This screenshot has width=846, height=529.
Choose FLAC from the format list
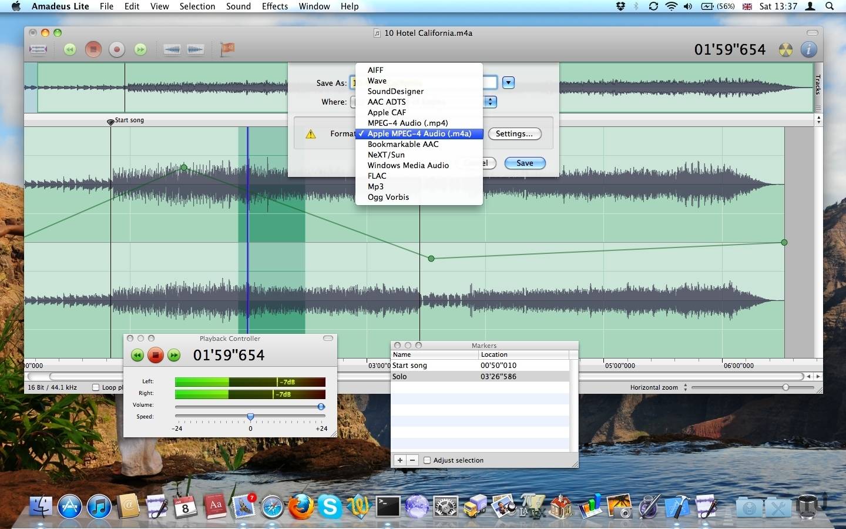(x=377, y=176)
